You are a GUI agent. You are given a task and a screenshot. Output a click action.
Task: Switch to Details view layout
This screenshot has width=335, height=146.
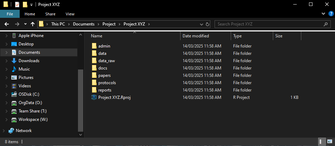click(x=321, y=142)
